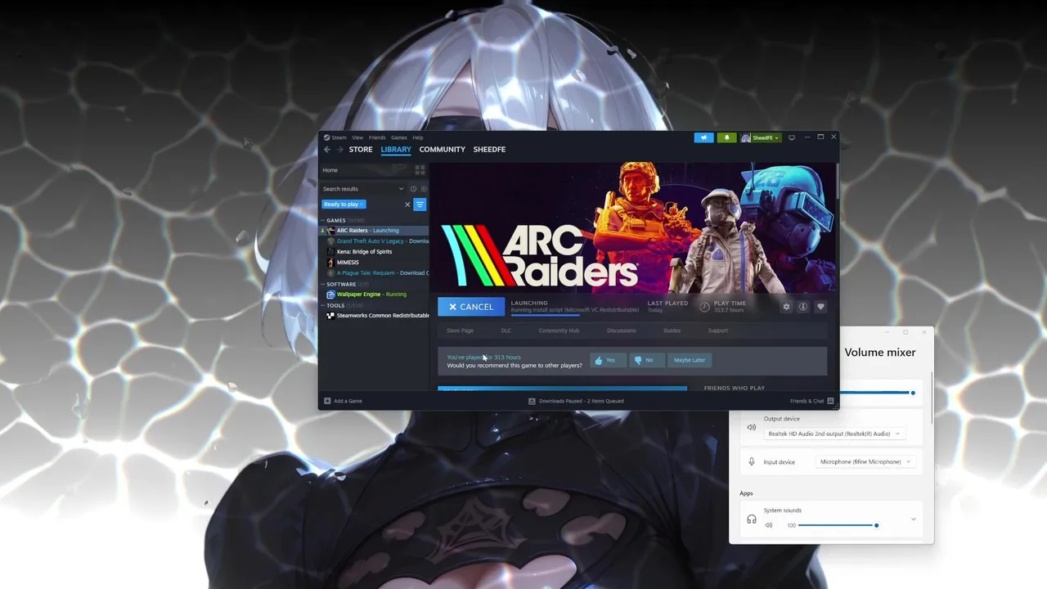The width and height of the screenshot is (1047, 589).
Task: Collapse the GAMES category
Action: [x=322, y=221]
